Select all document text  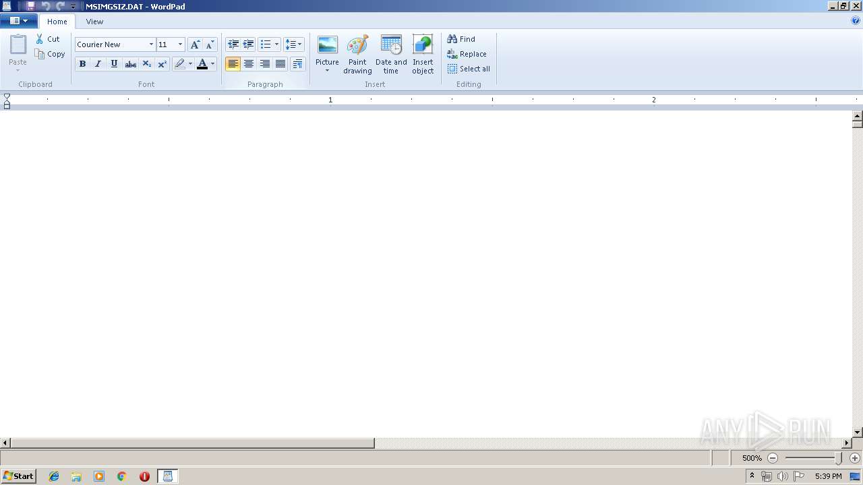tap(469, 69)
